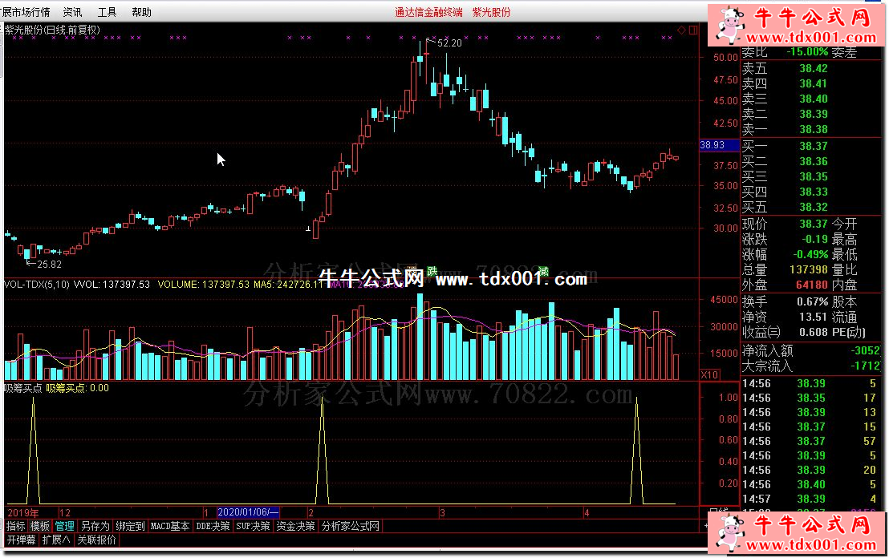Click the 涨幅 value -0.49%
The height and width of the screenshot is (558, 889).
[810, 255]
